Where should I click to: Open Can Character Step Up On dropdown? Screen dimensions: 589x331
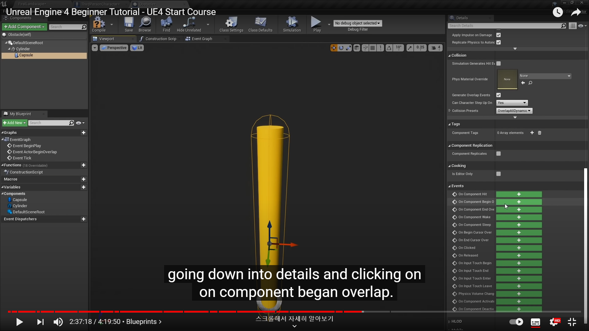pyautogui.click(x=512, y=103)
